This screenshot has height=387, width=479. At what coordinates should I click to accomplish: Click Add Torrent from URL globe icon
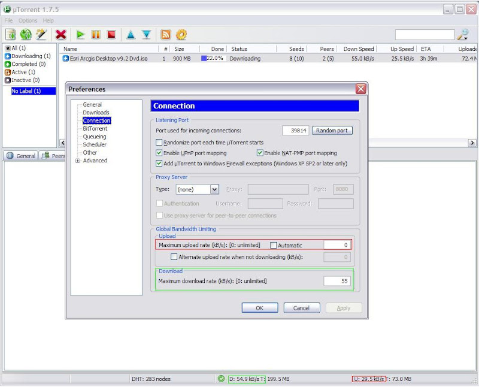pos(26,35)
